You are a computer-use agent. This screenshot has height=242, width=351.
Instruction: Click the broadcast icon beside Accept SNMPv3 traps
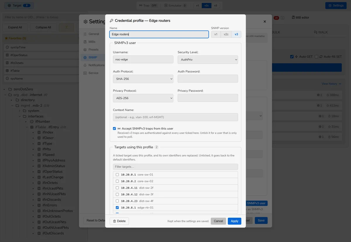pyautogui.click(x=119, y=129)
